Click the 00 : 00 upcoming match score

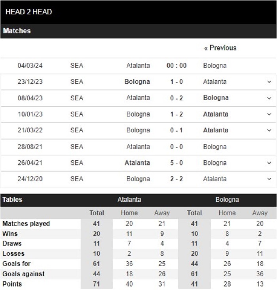[x=176, y=66]
